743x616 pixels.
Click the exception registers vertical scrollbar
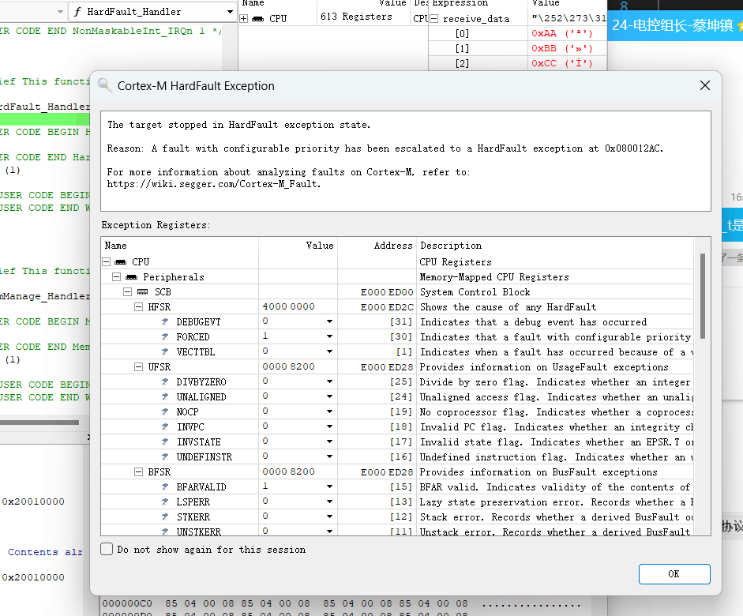pyautogui.click(x=702, y=296)
